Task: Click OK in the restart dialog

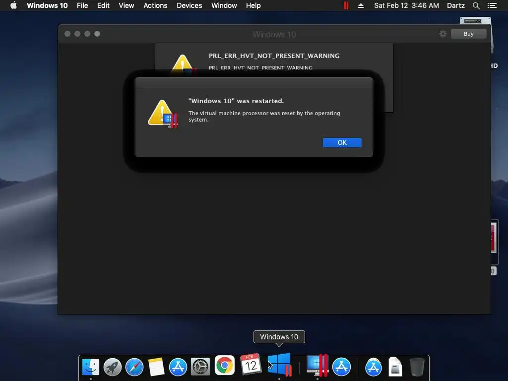Action: pyautogui.click(x=342, y=142)
